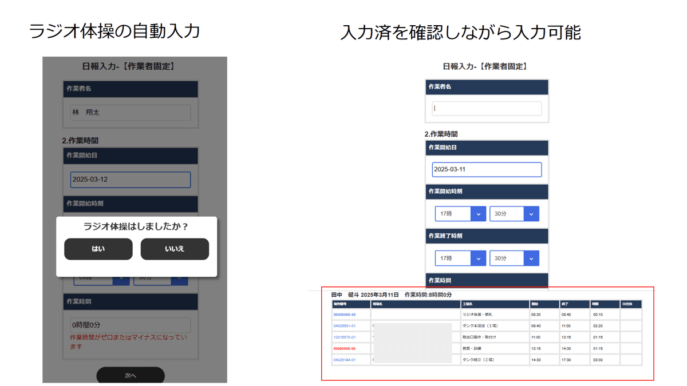Open the 作業終了時刻 minute dropdown
Viewport: 687px width, 386px height.
pyautogui.click(x=514, y=258)
